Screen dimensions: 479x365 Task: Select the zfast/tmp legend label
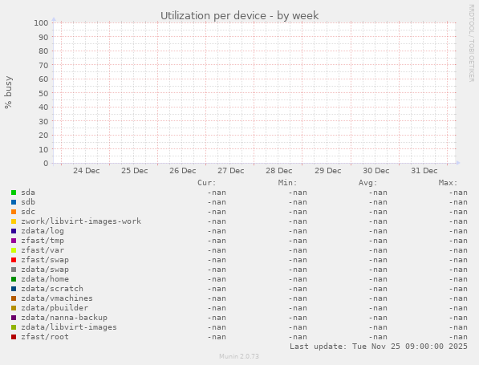pos(43,241)
